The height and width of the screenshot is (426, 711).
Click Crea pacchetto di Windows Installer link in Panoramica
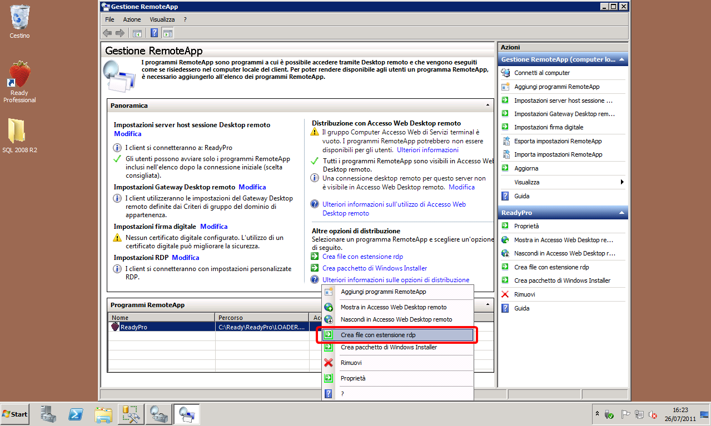[375, 268]
